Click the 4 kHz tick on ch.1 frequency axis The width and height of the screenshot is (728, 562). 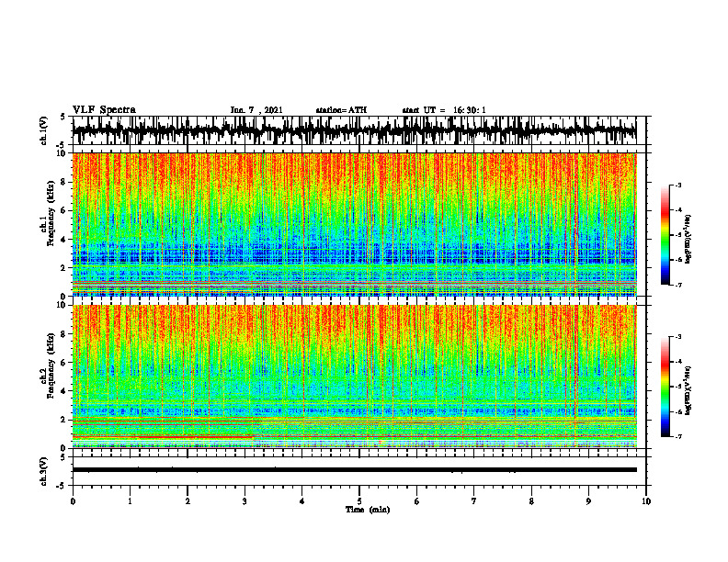63,240
